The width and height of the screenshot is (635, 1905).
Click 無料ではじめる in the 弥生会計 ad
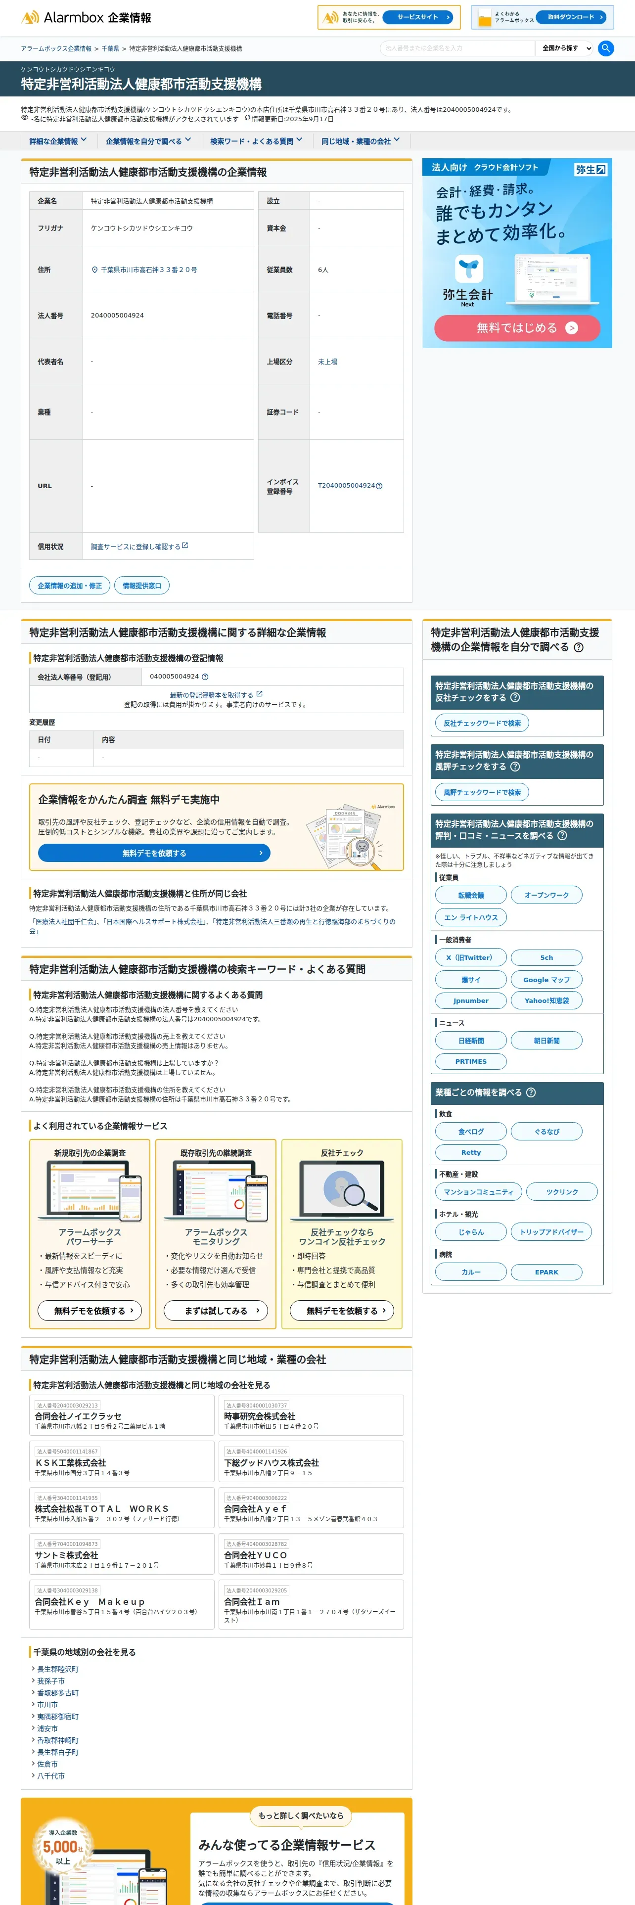pos(517,327)
